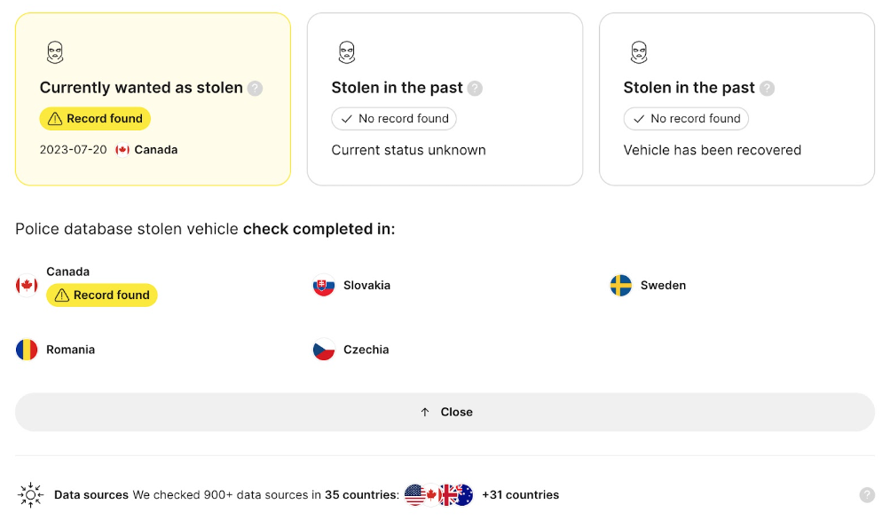Click Canada flag in police database list
This screenshot has width=882, height=520.
point(27,286)
